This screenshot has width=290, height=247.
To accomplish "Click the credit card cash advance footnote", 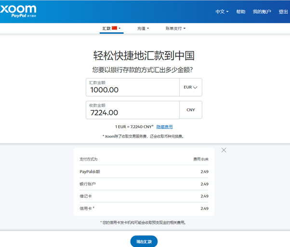I will pos(143,222).
